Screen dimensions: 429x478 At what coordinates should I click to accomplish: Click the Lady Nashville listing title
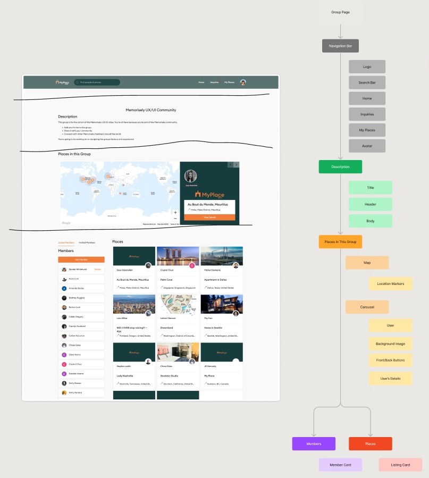click(x=125, y=376)
